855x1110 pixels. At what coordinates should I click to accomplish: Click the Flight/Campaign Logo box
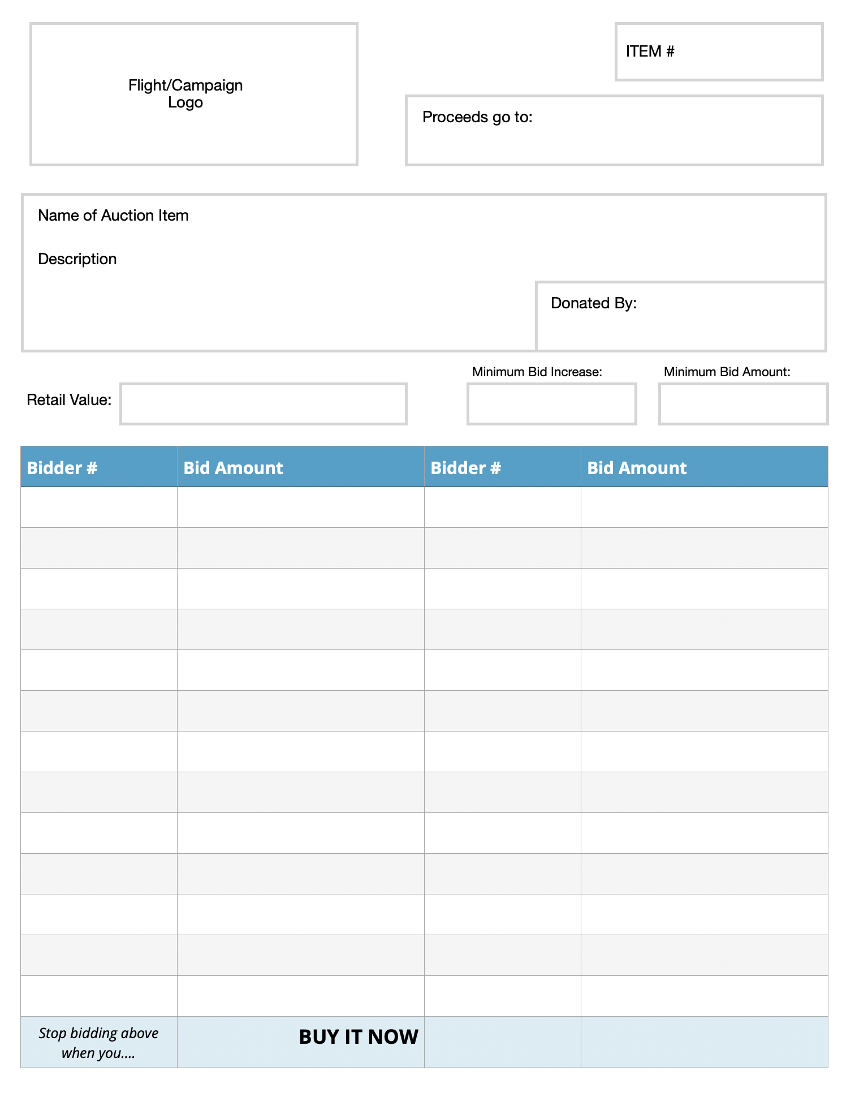194,94
